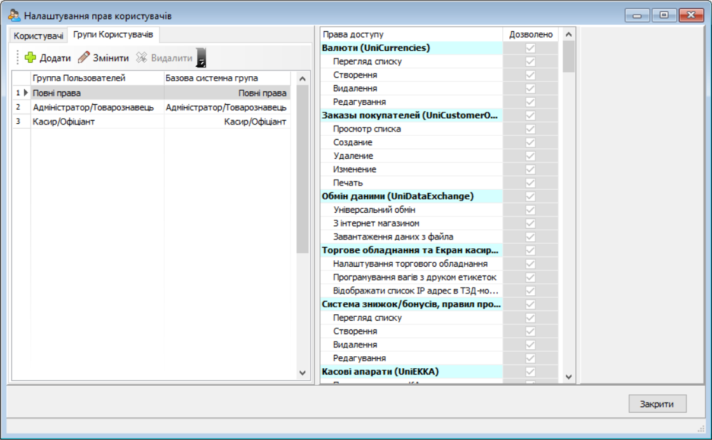The height and width of the screenshot is (440, 712).
Task: Click the toolbar drag handle grip
Action: 17,57
